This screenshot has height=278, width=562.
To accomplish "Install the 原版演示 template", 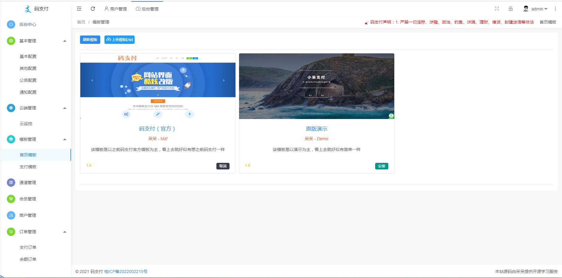I will (x=381, y=166).
